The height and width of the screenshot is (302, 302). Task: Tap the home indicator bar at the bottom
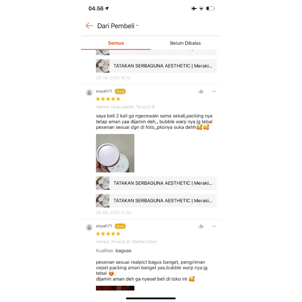click(x=151, y=298)
